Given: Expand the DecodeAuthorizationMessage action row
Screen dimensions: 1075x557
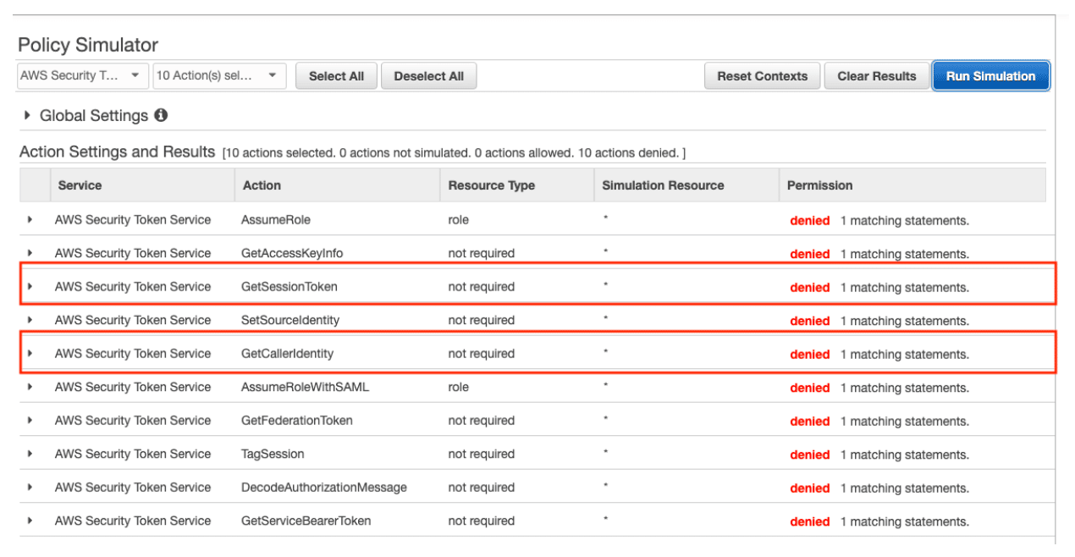Looking at the screenshot, I should 30,487.
